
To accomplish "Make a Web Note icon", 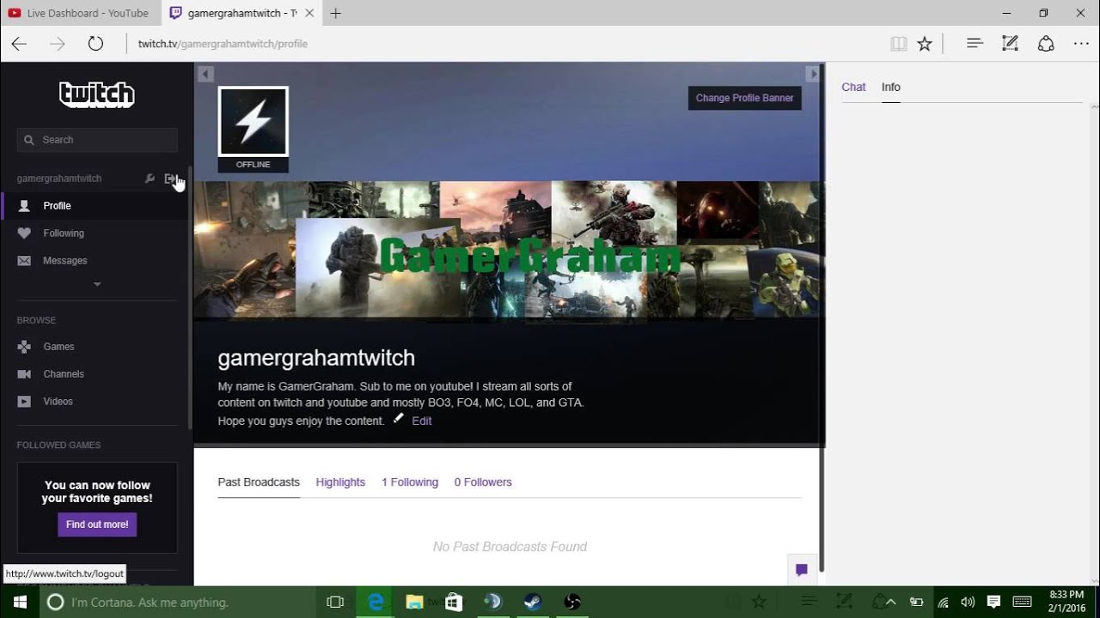I will (1011, 43).
